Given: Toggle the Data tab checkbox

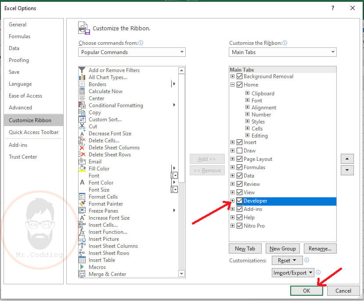Looking at the screenshot, I should tap(240, 176).
